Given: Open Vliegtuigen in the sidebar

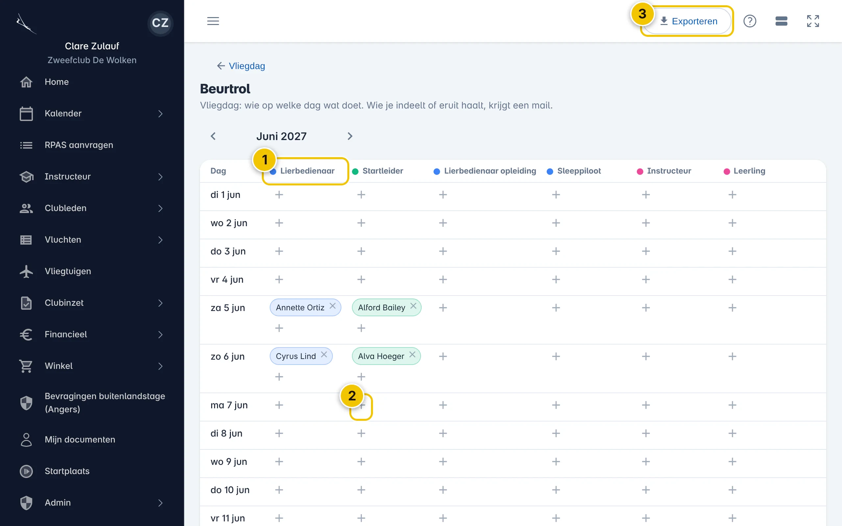Looking at the screenshot, I should click(x=92, y=271).
